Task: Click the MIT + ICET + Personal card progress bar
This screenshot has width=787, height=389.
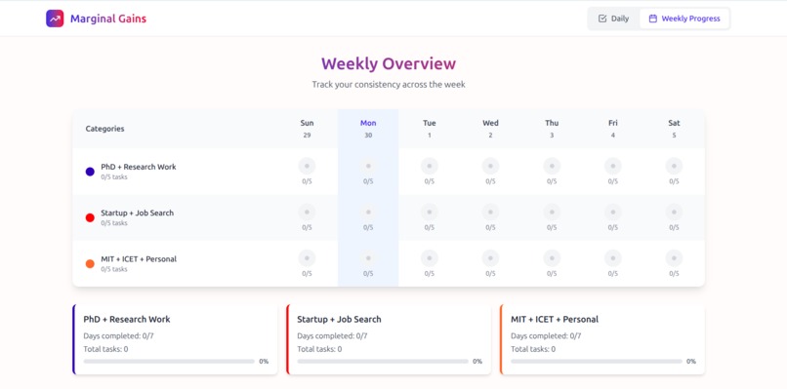Action: pyautogui.click(x=597, y=361)
